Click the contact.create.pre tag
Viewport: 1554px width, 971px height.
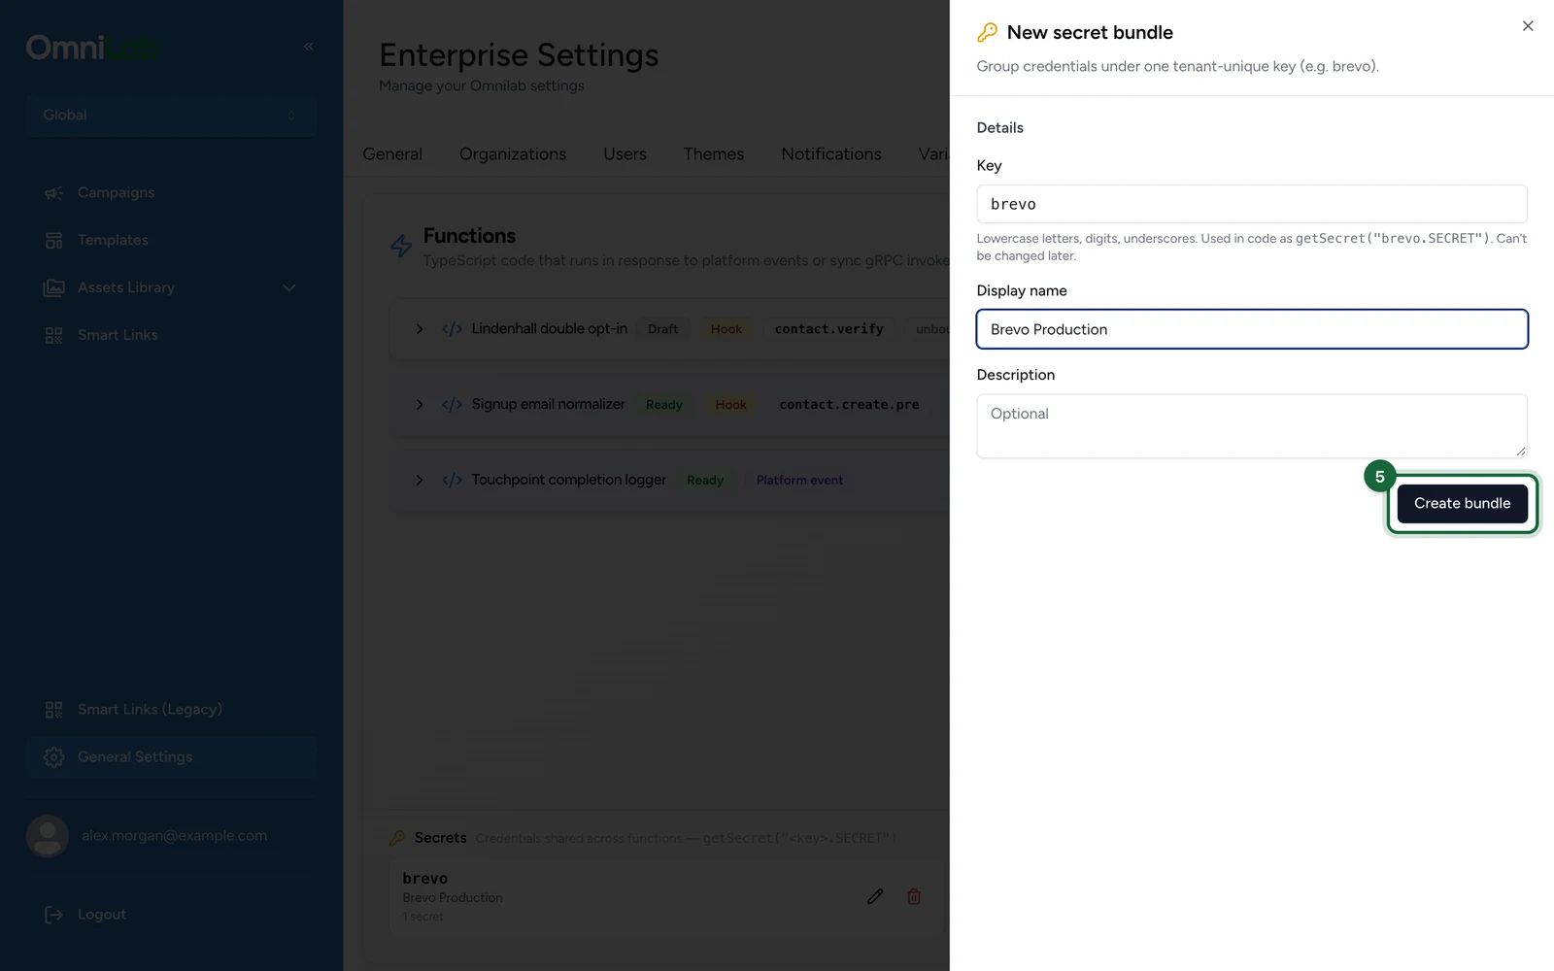point(849,404)
